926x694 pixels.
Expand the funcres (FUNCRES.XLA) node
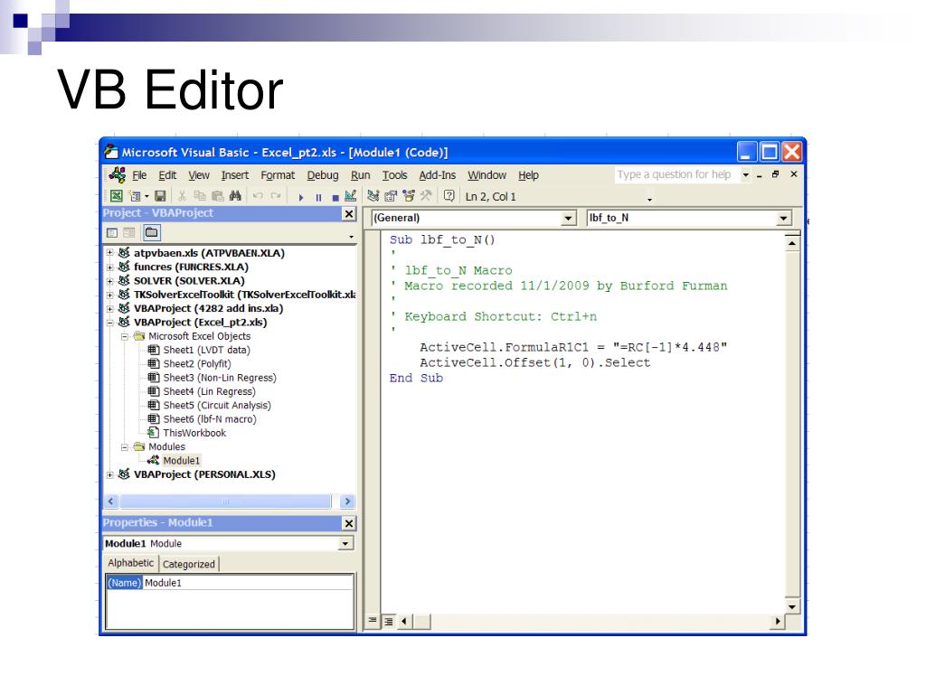pos(109,267)
